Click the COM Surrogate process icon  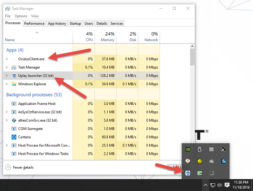pos(14,129)
